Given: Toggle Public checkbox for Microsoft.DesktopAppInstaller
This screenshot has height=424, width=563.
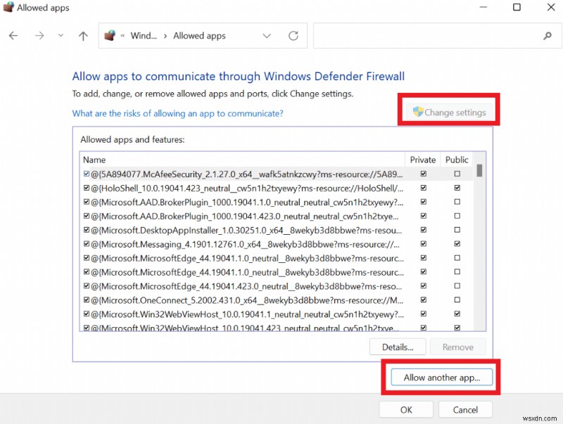Looking at the screenshot, I should 457,229.
